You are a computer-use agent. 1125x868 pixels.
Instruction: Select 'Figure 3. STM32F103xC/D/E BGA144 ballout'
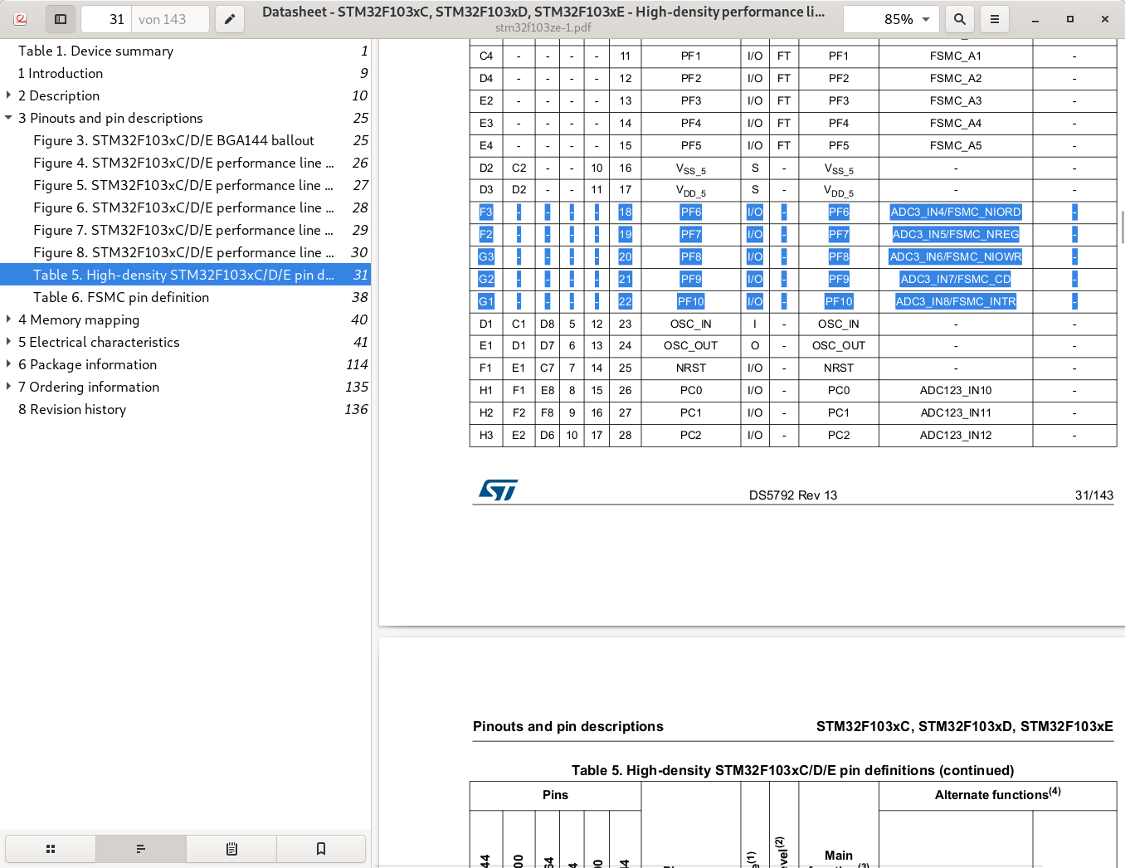click(x=173, y=140)
